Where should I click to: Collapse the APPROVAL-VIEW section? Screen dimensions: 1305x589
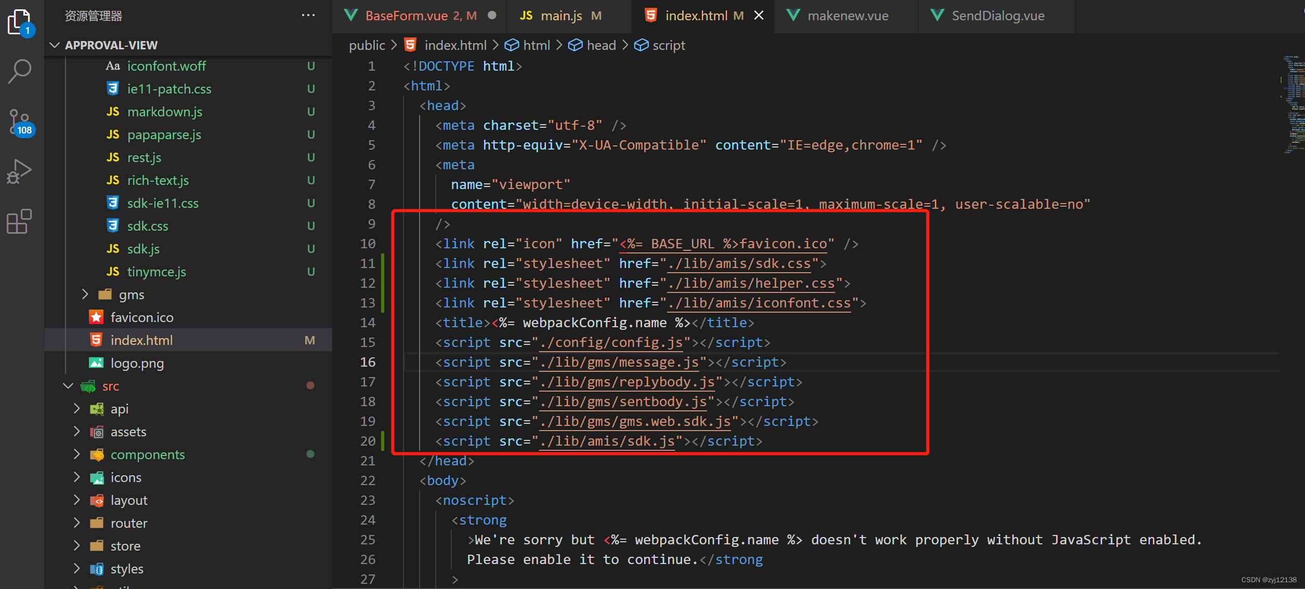point(54,45)
